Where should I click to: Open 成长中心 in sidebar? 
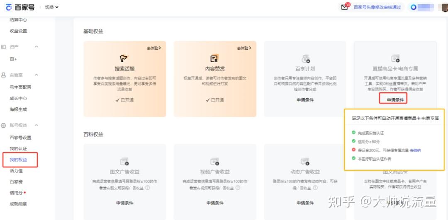18,99
